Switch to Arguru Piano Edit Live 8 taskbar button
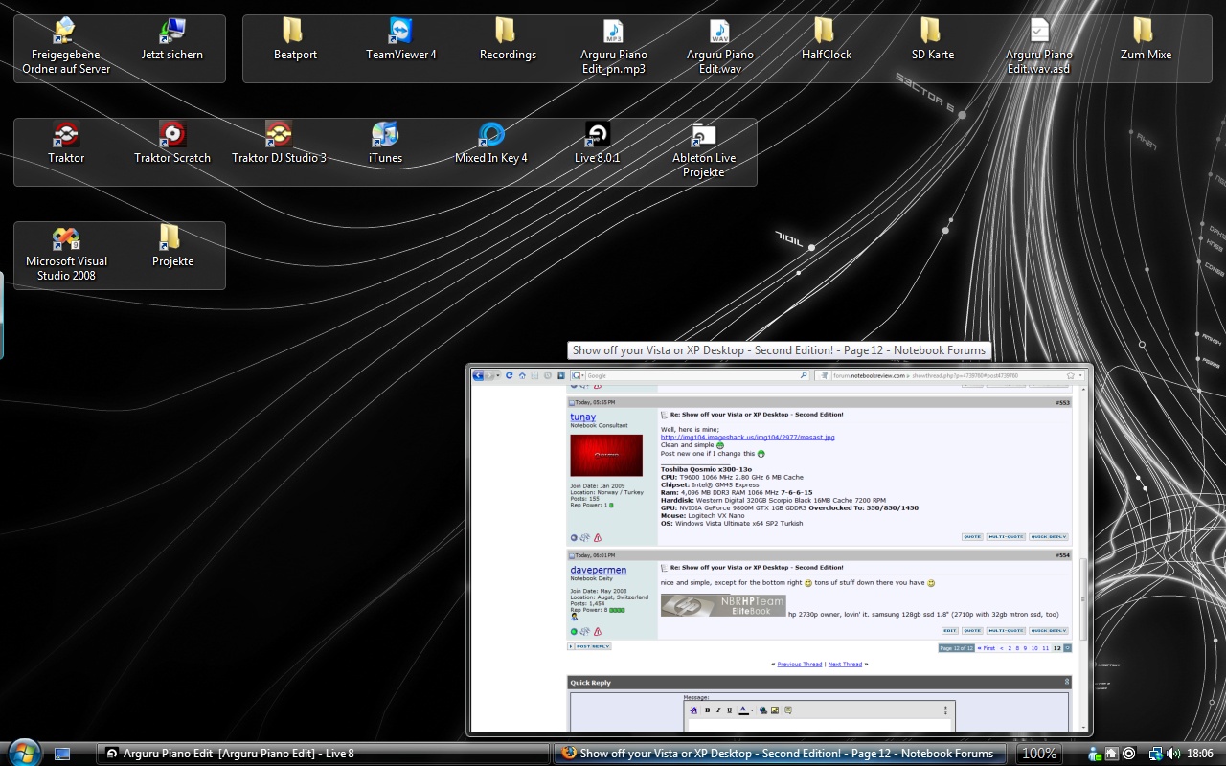Screen dimensions: 1226x766 [x=323, y=754]
